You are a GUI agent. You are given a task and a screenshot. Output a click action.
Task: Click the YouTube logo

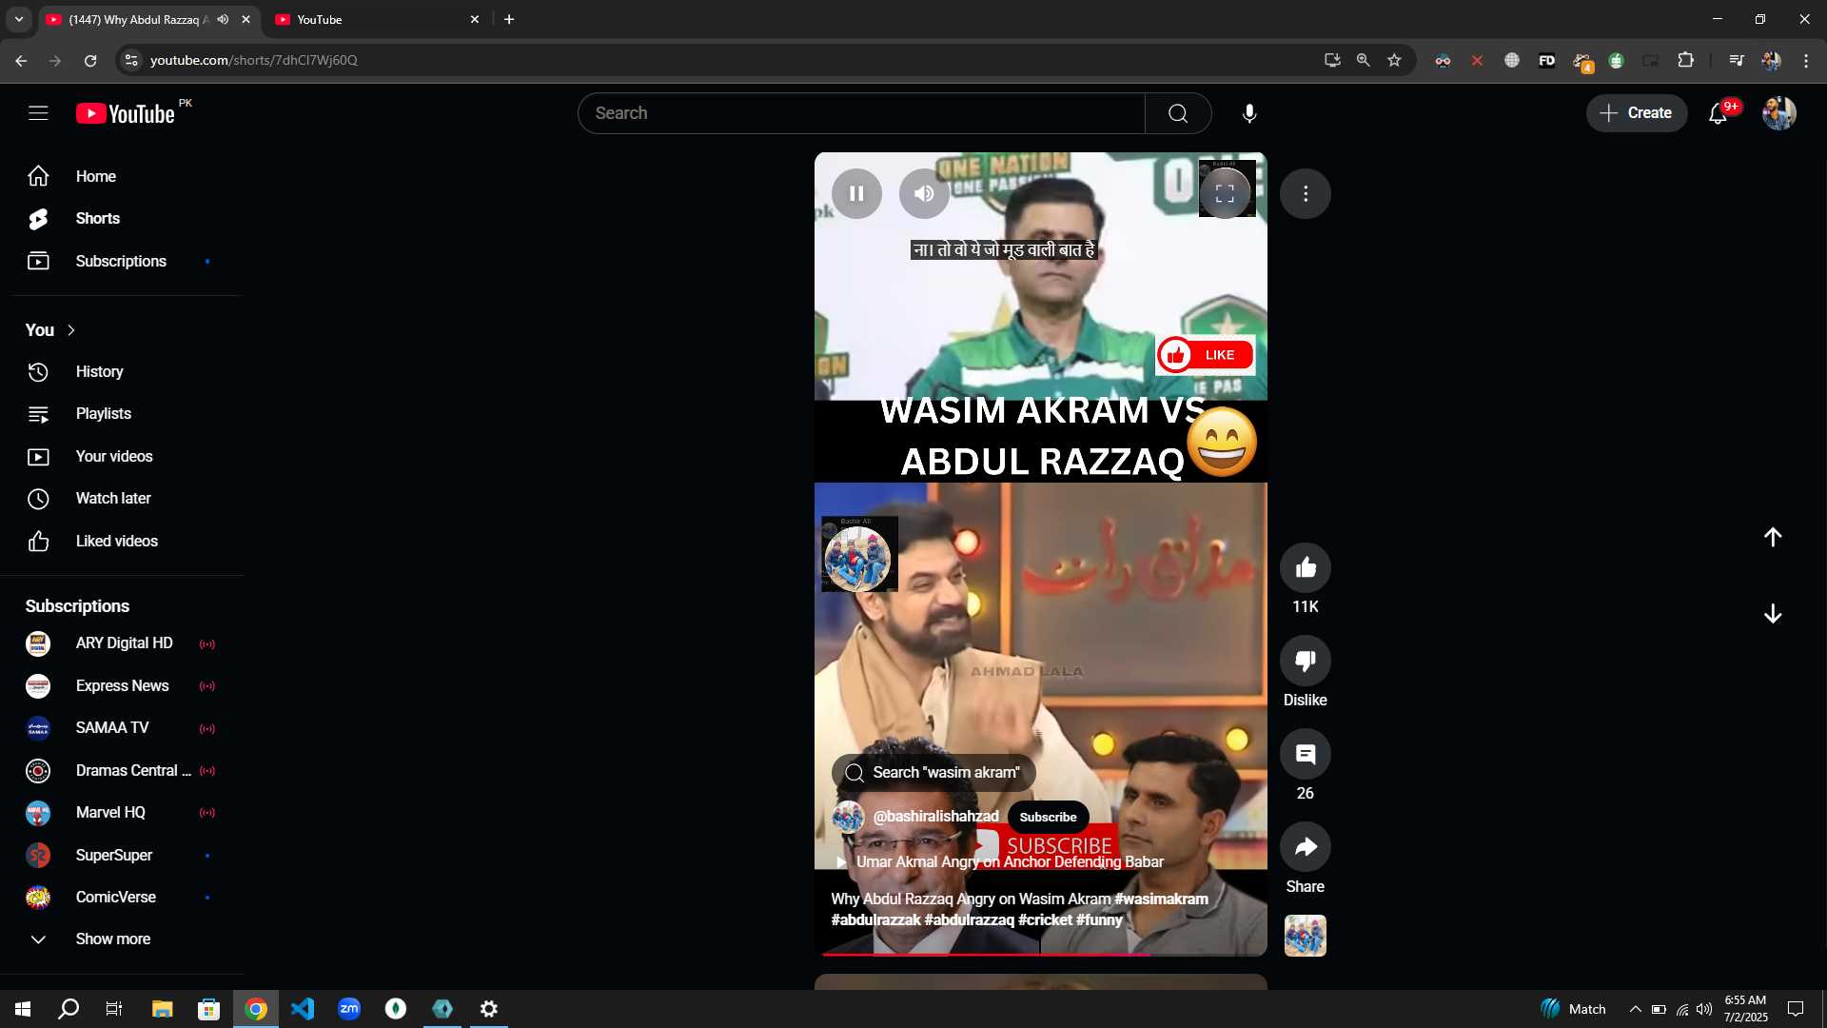coord(126,113)
